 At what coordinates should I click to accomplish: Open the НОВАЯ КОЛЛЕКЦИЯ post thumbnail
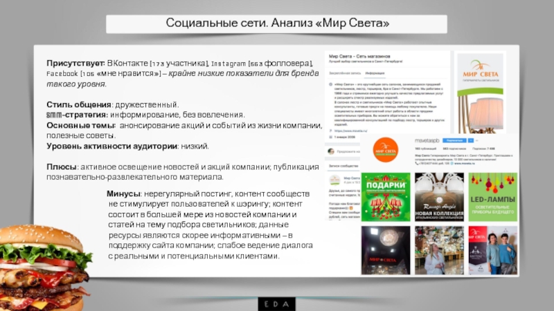[x=439, y=197]
